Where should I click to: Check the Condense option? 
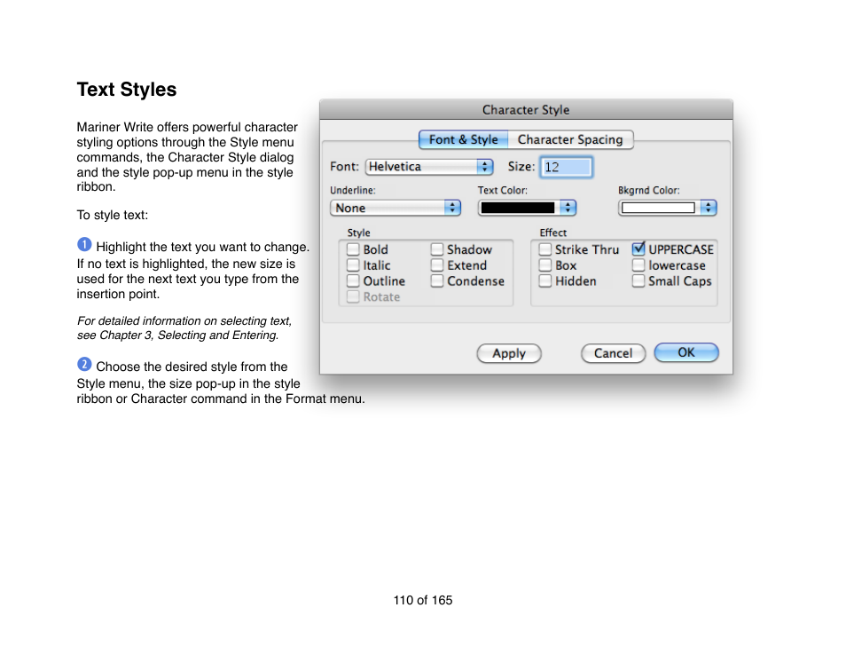click(437, 280)
